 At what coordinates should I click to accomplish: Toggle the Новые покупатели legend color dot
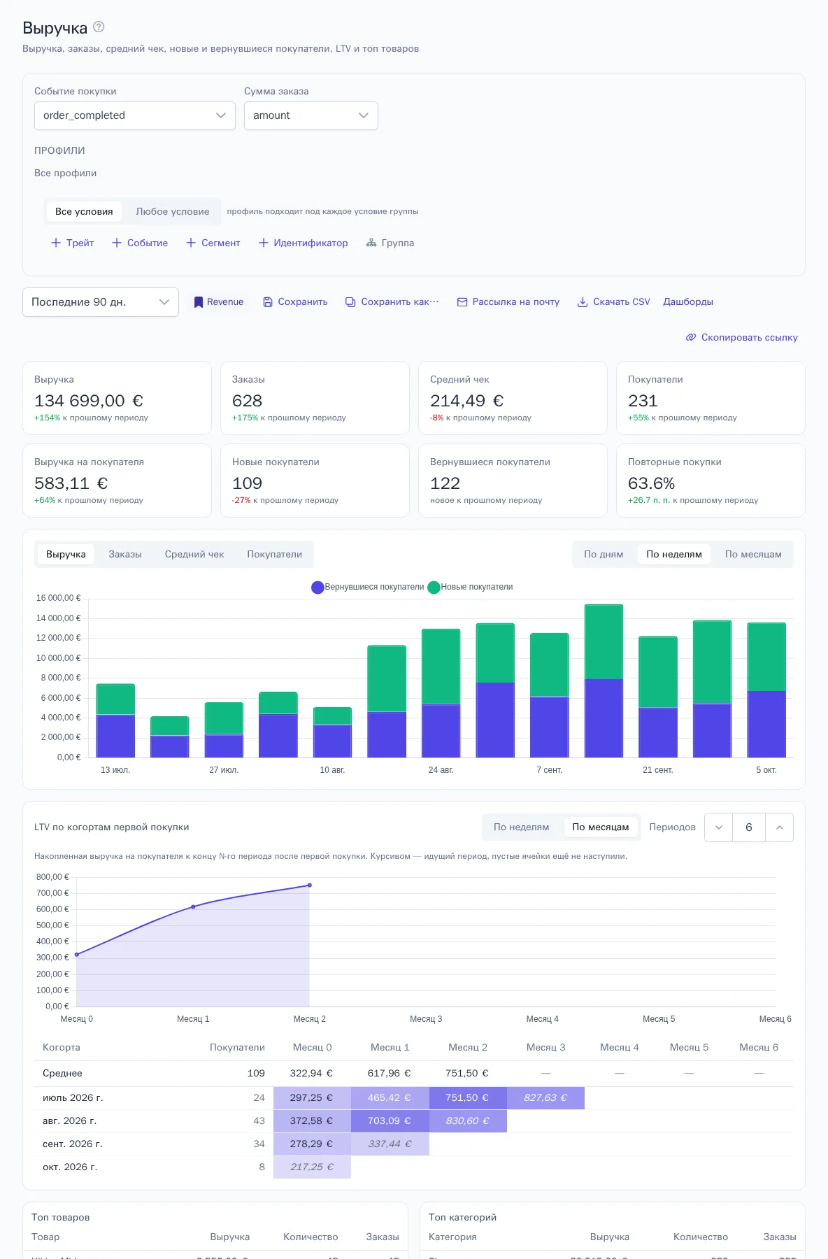[x=434, y=588]
